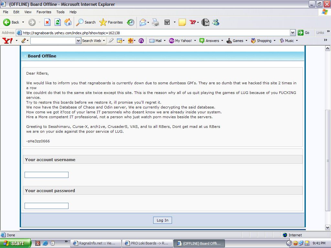Expand the Back button history dropdown
331x248 pixels.
(x=23, y=22)
